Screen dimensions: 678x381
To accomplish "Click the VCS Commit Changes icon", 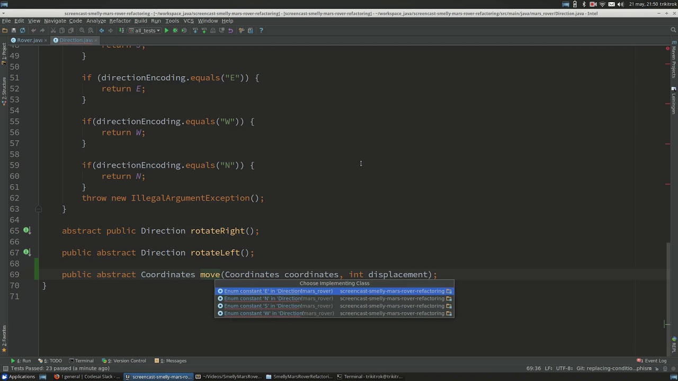I will (x=204, y=30).
